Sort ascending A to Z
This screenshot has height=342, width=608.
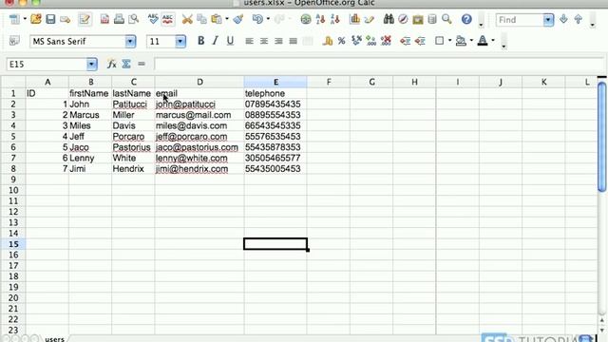click(320, 19)
